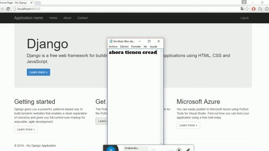Screen dimensions: 269x151
Task: Click the large Django heading
Action: [47, 44]
